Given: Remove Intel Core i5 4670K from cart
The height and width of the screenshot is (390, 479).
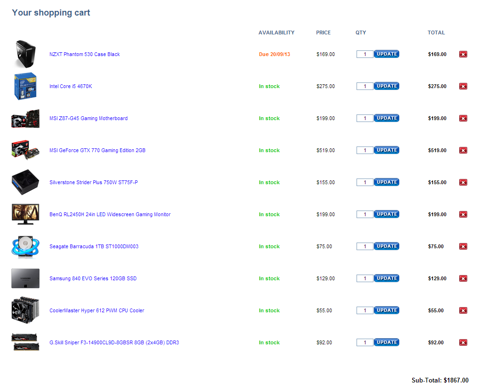Looking at the screenshot, I should 463,86.
